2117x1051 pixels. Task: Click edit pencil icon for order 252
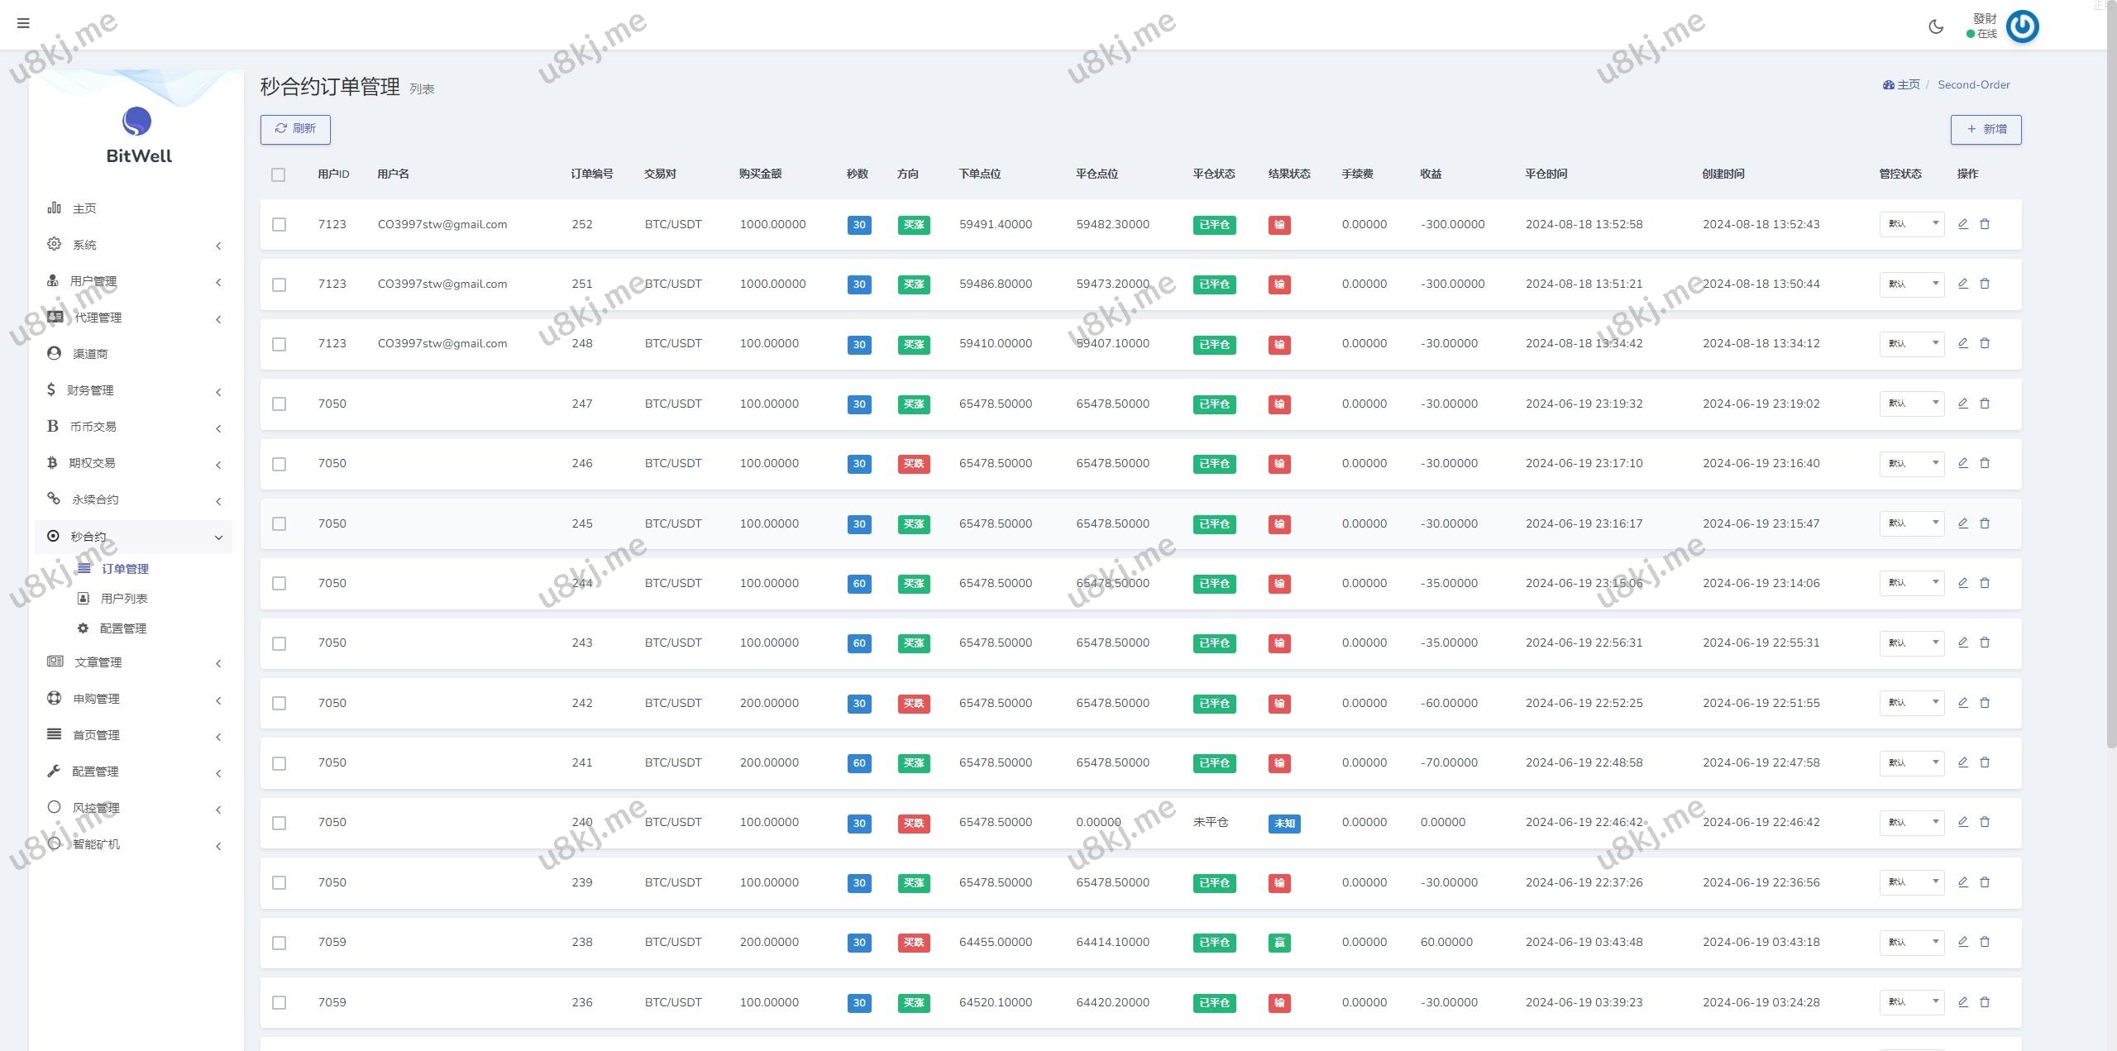1962,224
